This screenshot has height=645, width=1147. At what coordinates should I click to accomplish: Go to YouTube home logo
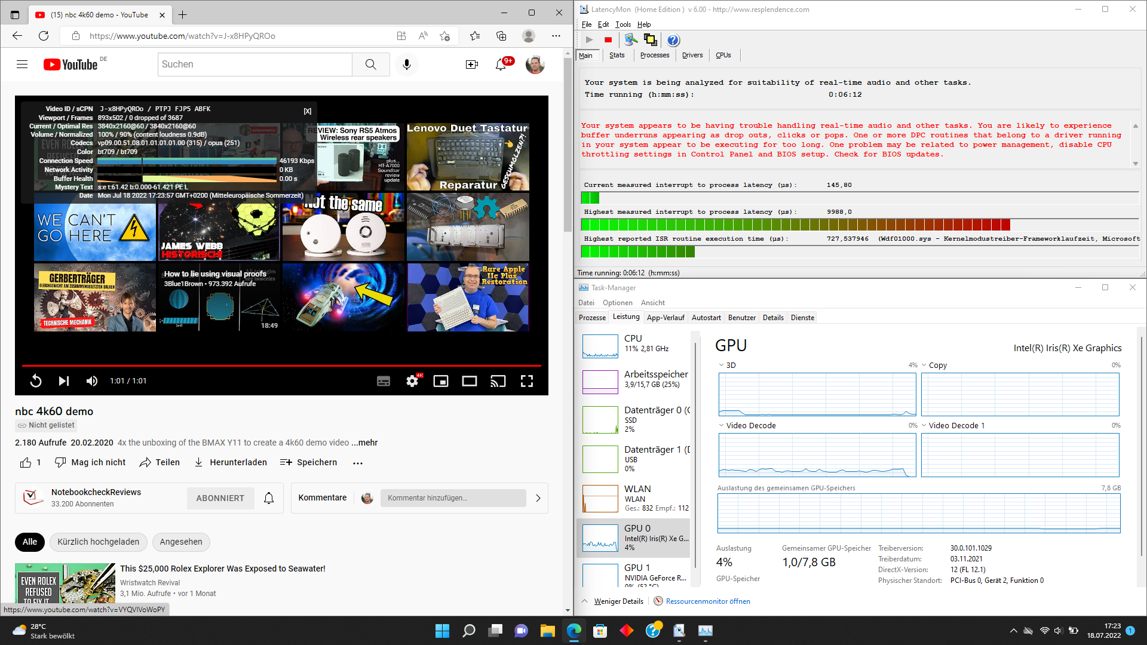click(x=70, y=64)
